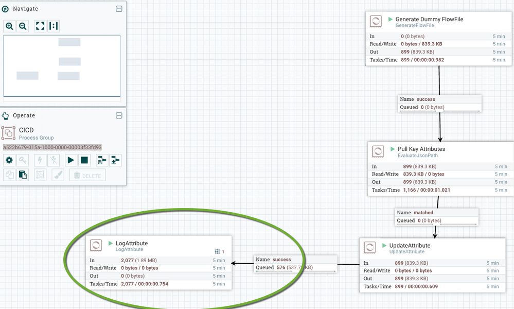The width and height of the screenshot is (514, 309).
Task: Open CICD configuration gear
Action: coord(9,160)
